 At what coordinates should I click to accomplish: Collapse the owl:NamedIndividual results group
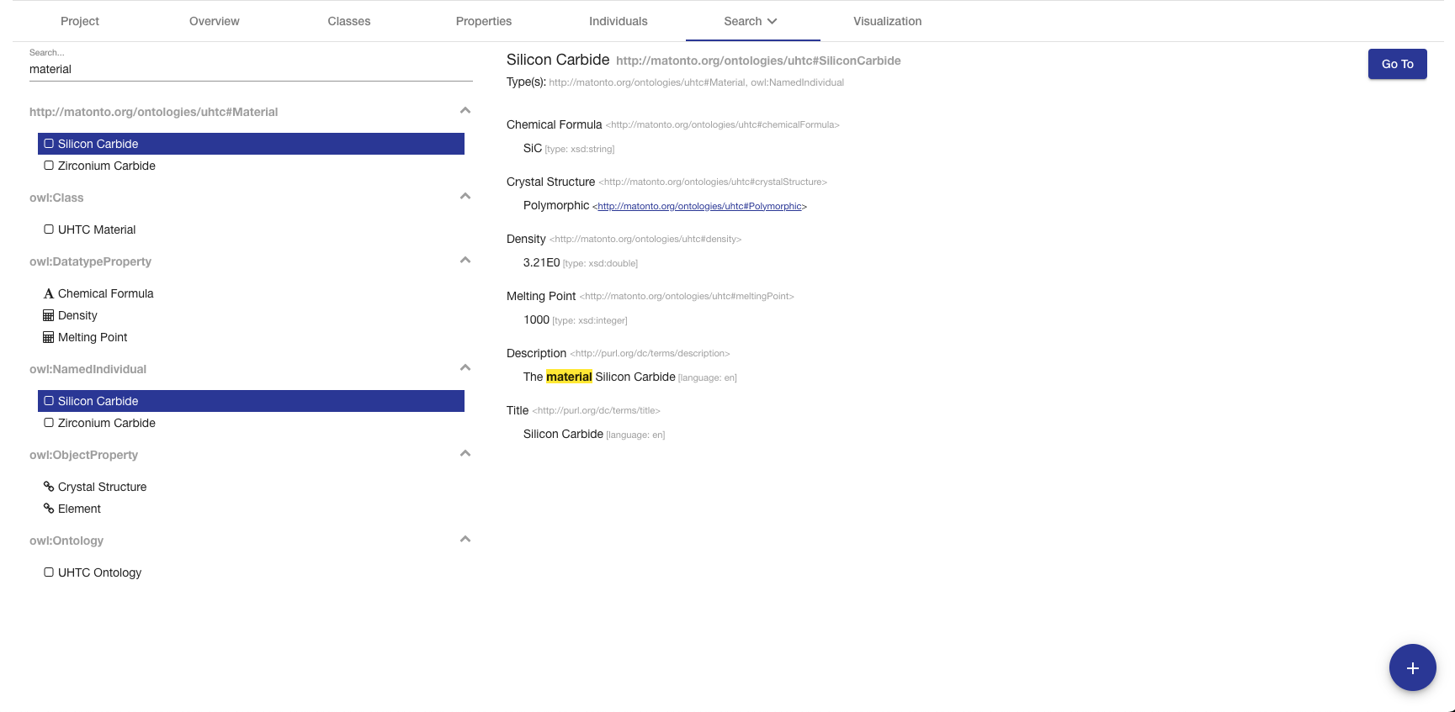click(x=465, y=368)
